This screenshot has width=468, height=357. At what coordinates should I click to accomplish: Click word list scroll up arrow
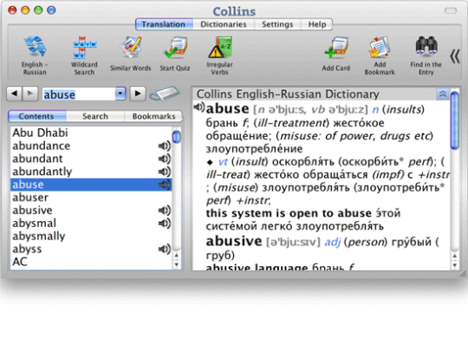177,256
